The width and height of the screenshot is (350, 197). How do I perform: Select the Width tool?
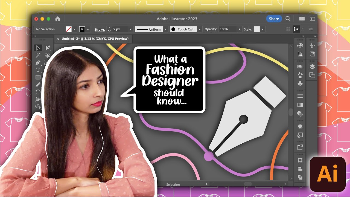coord(38,99)
